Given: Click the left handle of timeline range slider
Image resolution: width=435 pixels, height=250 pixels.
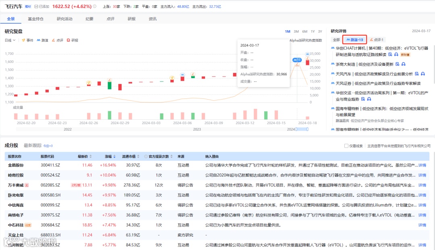Looking at the screenshot, I should (x=296, y=129).
